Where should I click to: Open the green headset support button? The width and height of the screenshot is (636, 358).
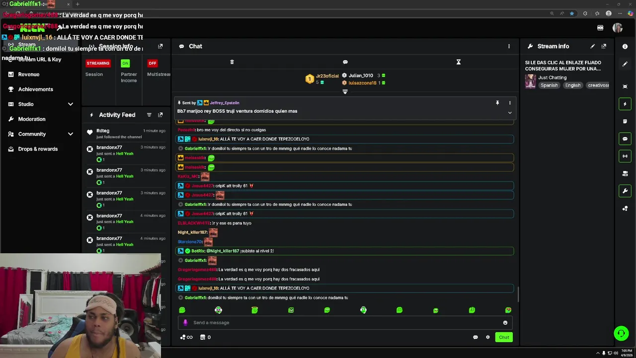[621, 333]
